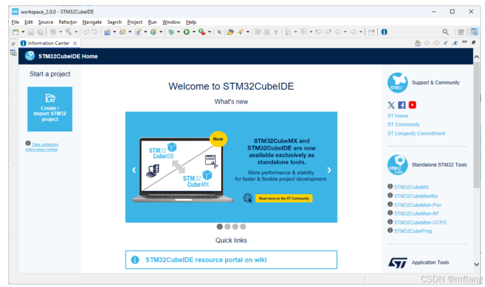485x287 pixels.
Task: Open the Data collection information notice link
Action: coord(42,147)
